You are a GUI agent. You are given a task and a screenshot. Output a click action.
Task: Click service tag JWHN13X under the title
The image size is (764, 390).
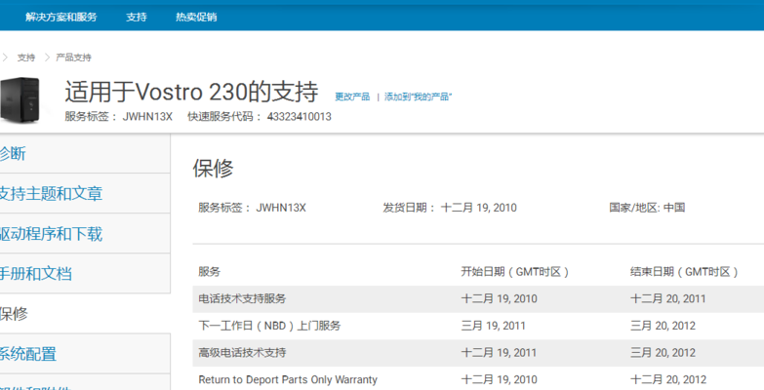[147, 117]
